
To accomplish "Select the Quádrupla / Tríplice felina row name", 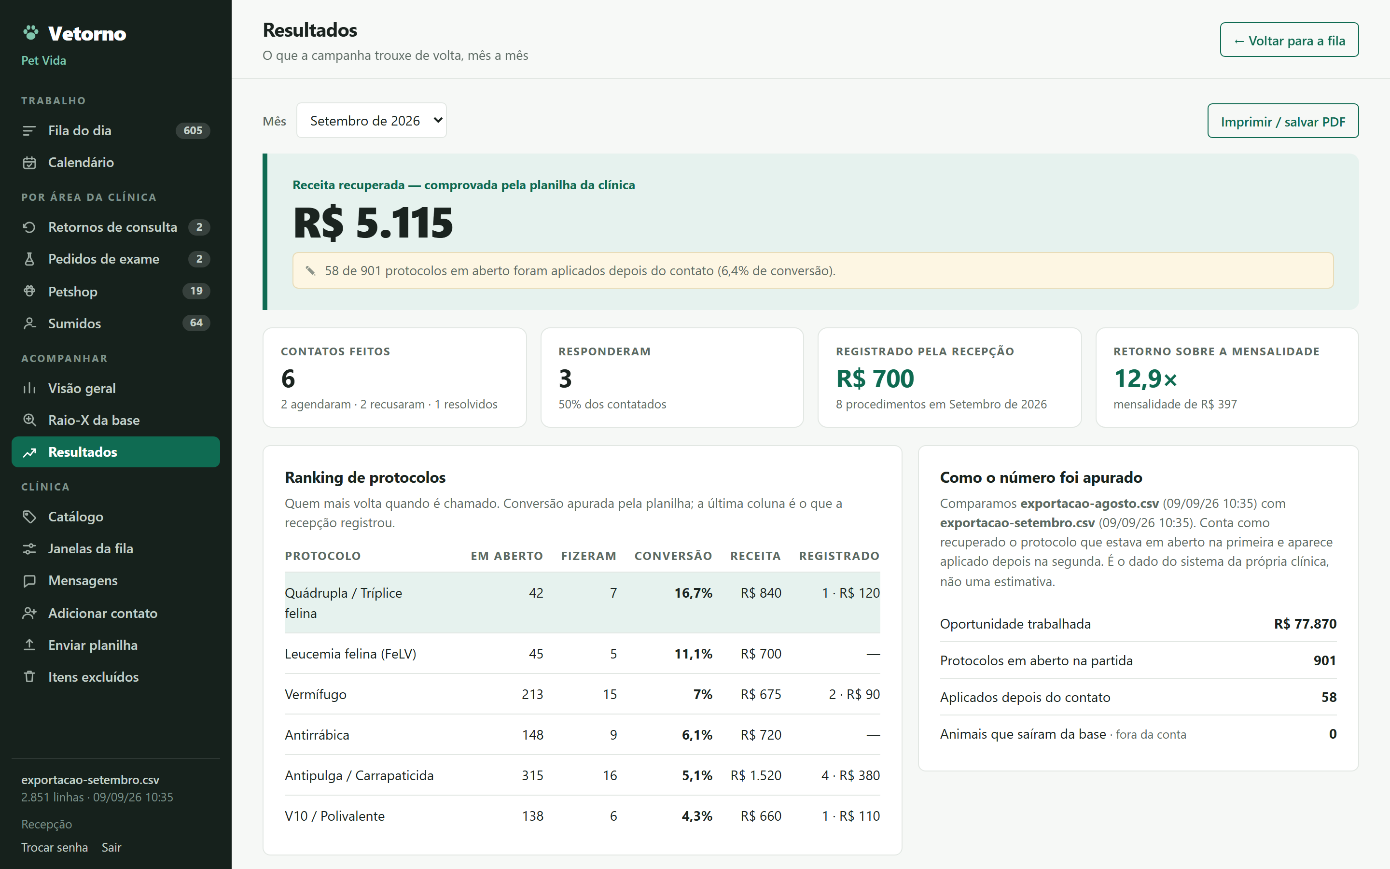I will coord(344,603).
